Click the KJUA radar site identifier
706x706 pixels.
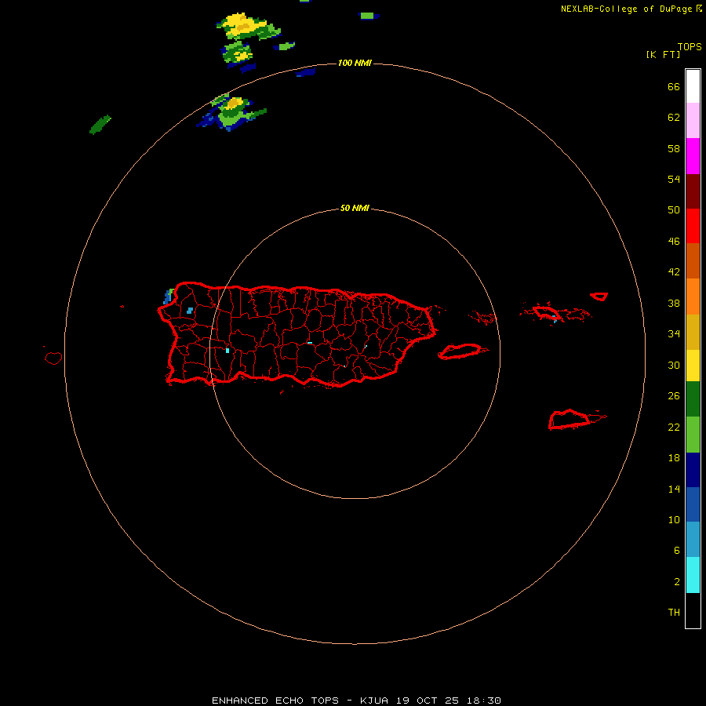tap(374, 701)
